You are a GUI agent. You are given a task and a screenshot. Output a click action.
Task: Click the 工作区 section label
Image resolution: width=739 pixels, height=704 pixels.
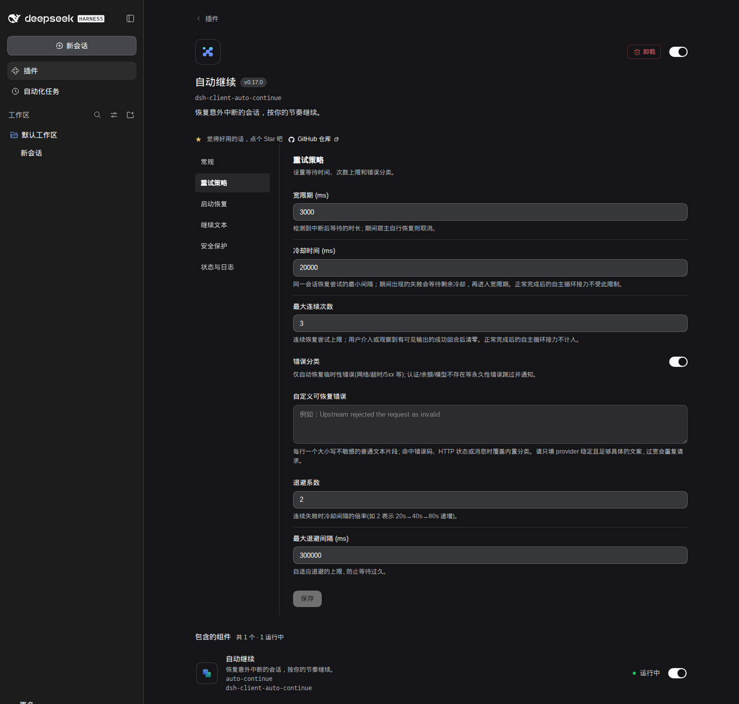19,115
